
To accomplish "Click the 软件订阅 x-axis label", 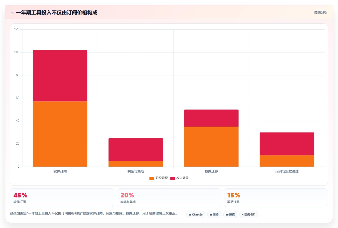I will coord(60,171).
